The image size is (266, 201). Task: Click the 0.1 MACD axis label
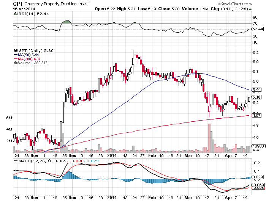[257, 171]
